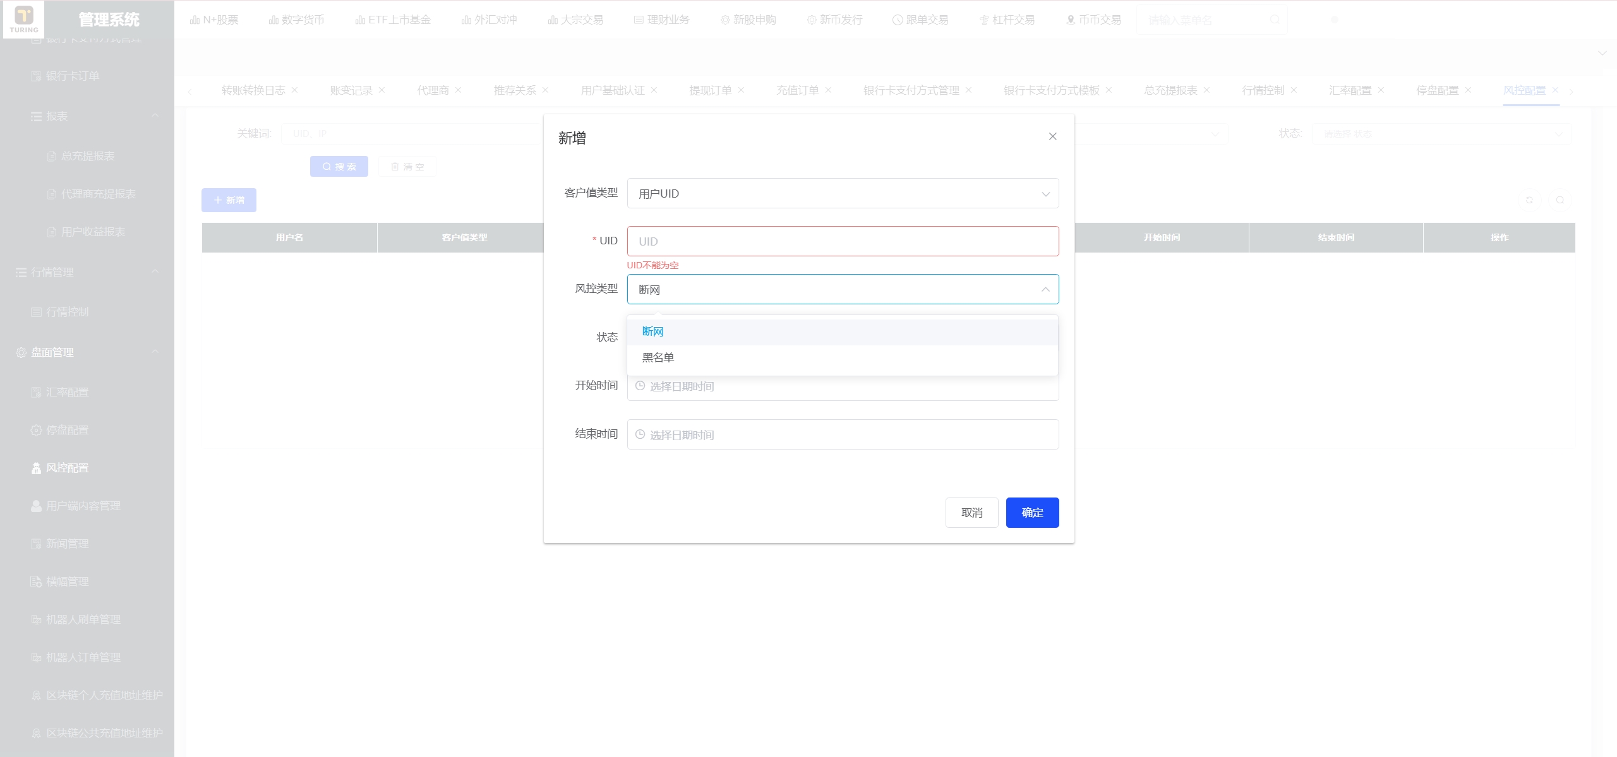Click the 新增 button above the table
The image size is (1617, 757).
click(x=229, y=200)
